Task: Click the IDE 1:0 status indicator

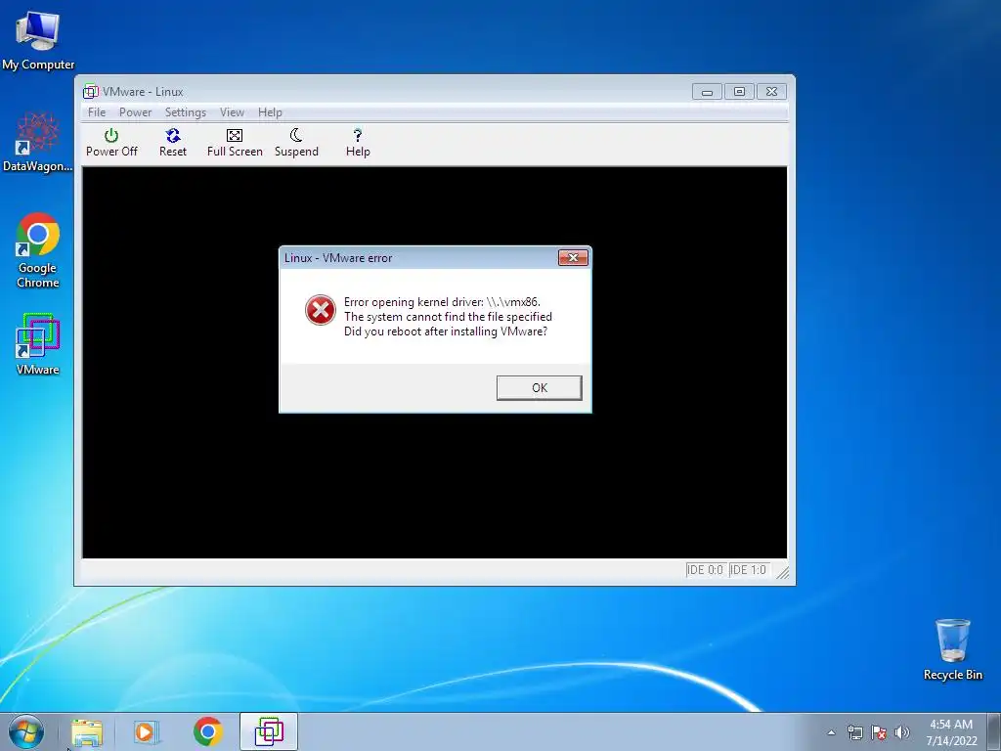Action: (x=748, y=570)
